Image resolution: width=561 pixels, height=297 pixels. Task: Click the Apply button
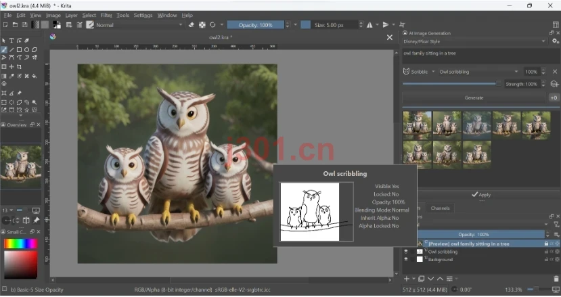481,195
